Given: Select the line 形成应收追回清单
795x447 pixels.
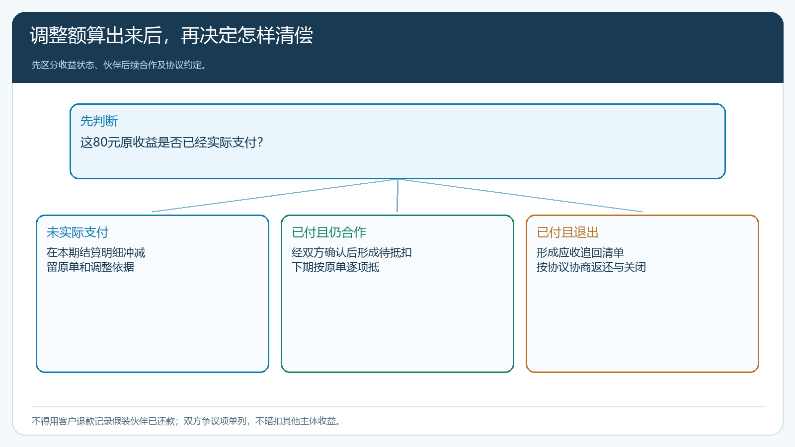Looking at the screenshot, I should tap(580, 253).
